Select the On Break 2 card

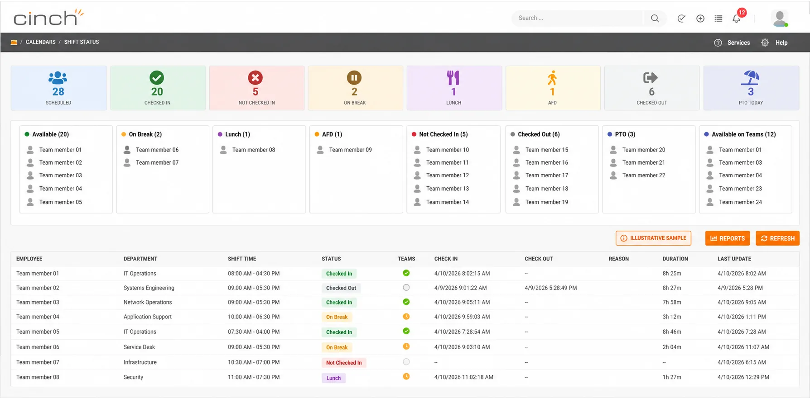click(355, 88)
